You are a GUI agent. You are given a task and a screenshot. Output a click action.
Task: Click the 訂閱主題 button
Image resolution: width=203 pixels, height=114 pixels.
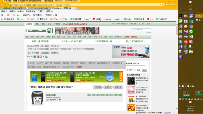point(98,87)
